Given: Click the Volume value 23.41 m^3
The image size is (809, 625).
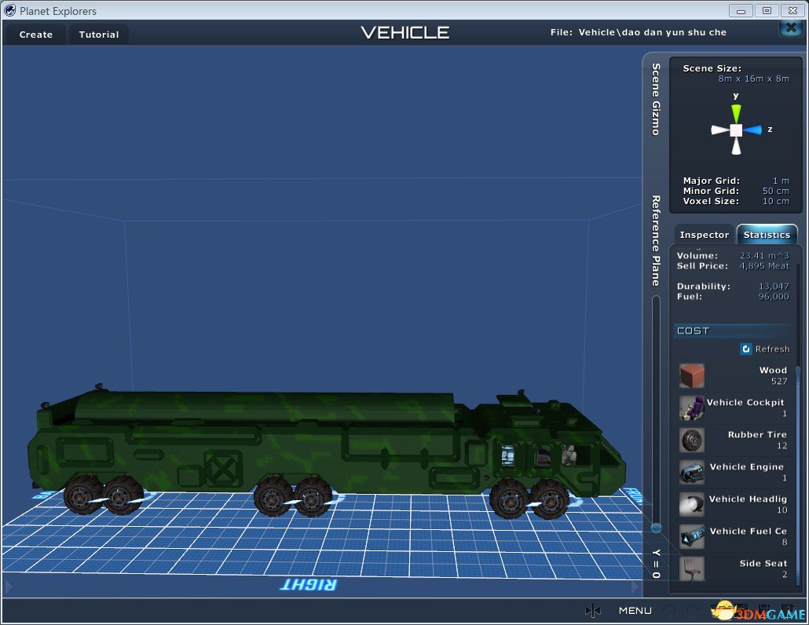Looking at the screenshot, I should 765,256.
